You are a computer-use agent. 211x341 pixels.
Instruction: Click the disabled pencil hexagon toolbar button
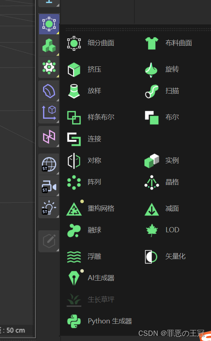(49, 241)
